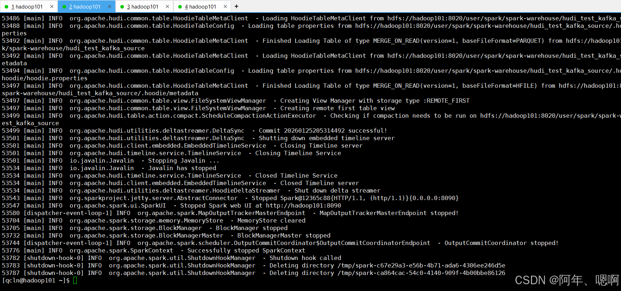Click the 'org.apache.hudi.utilities.deltastreamer.HoodieDeltaStreamer' class name
The image size is (621, 291).
point(175,190)
